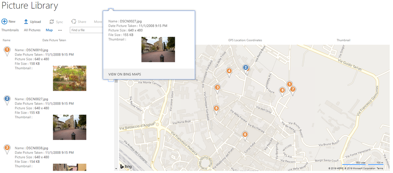Click File Size : 154 KB text
Viewport: 393px width, 173px height.
27,162
